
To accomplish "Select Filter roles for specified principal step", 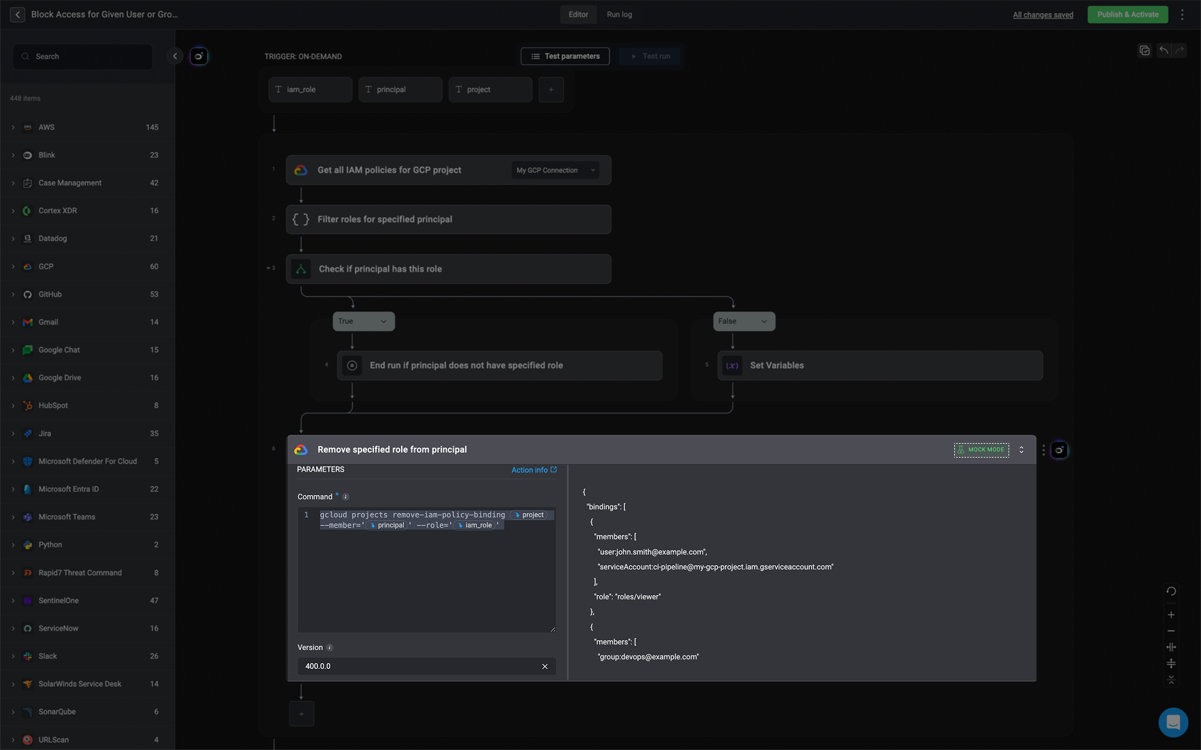I will click(x=448, y=219).
